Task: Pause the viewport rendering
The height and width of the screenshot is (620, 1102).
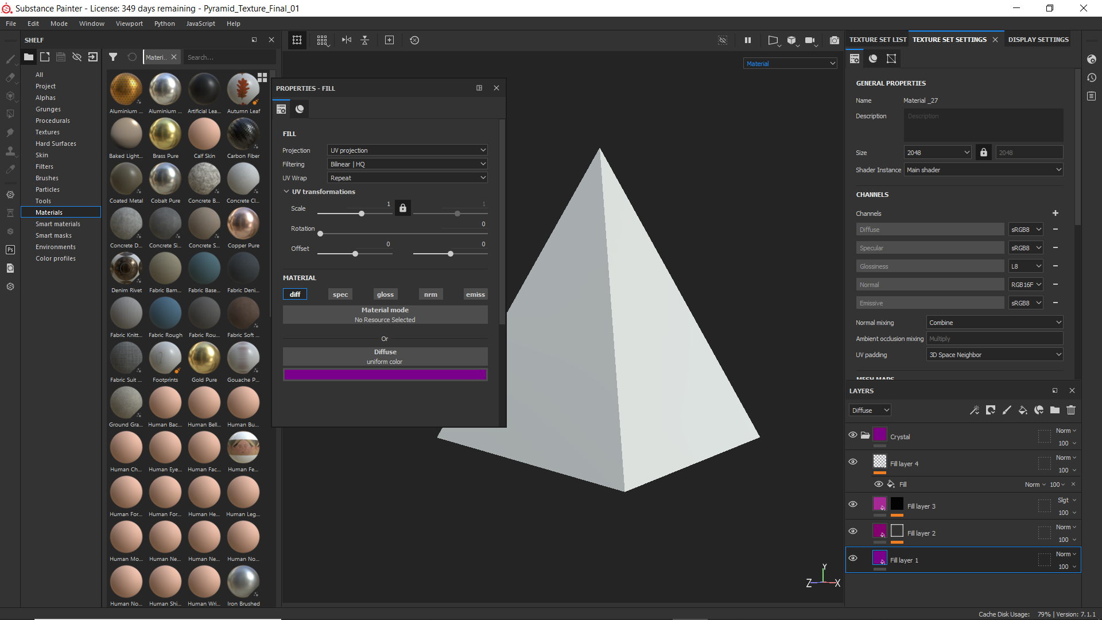Action: pyautogui.click(x=748, y=40)
